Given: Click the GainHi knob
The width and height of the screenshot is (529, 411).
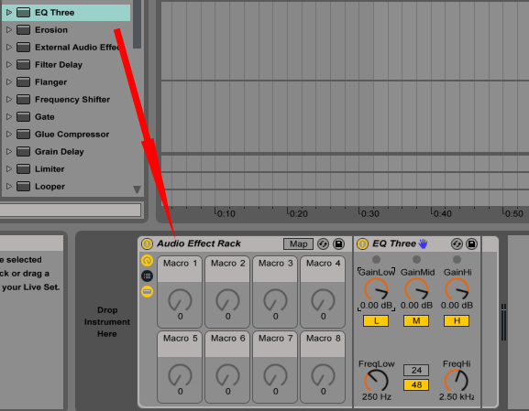Looking at the screenshot, I should pyautogui.click(x=457, y=289).
